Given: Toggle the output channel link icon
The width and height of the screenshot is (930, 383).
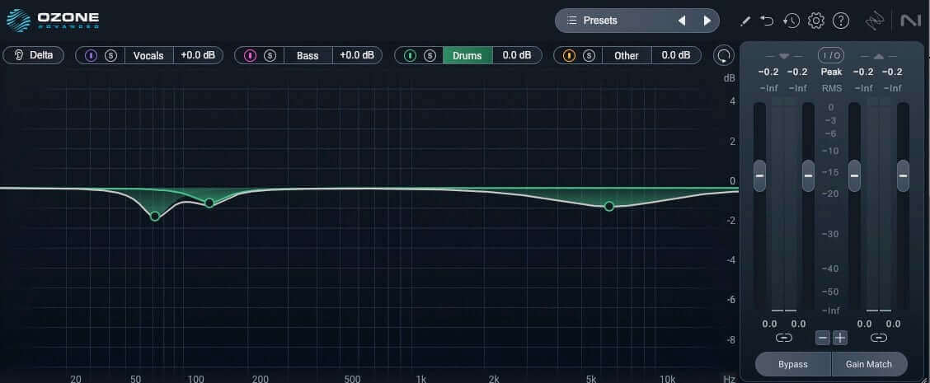Looking at the screenshot, I should click(878, 338).
